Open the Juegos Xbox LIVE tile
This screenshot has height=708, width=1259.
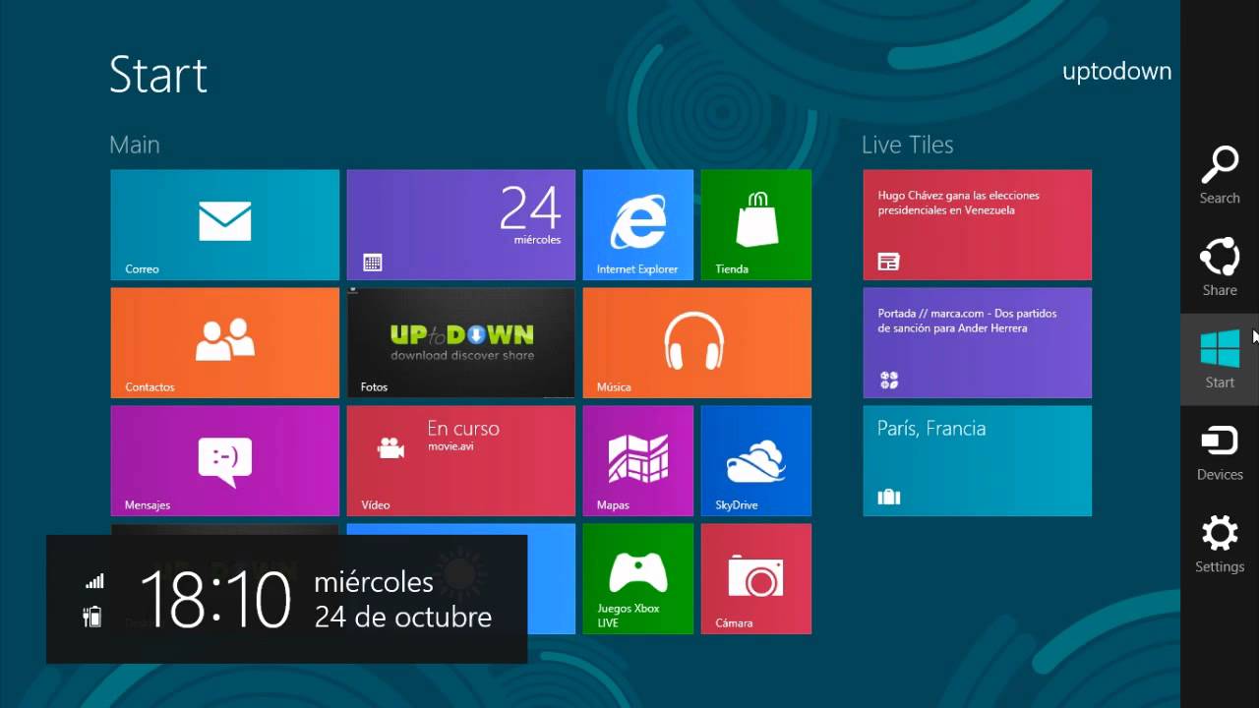tap(637, 578)
